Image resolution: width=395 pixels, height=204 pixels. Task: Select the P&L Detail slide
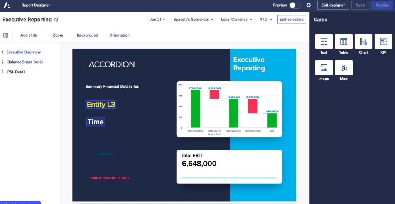(16, 72)
